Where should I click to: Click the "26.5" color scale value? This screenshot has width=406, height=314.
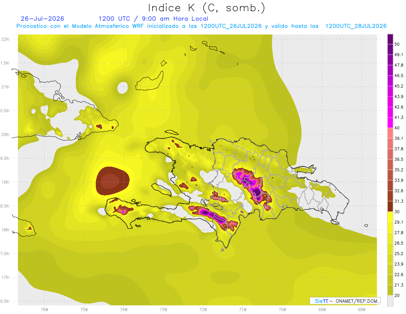coord(399,243)
